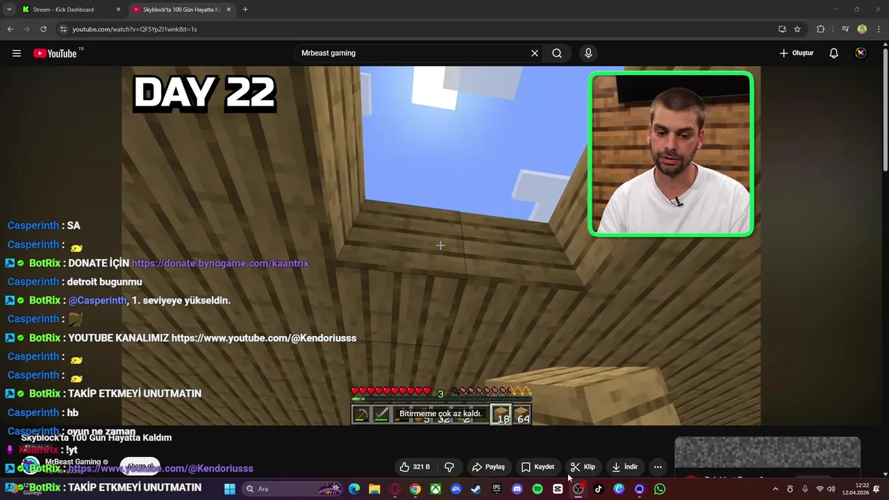
Task: Launch Microsoft Edge from taskbar
Action: (x=354, y=489)
